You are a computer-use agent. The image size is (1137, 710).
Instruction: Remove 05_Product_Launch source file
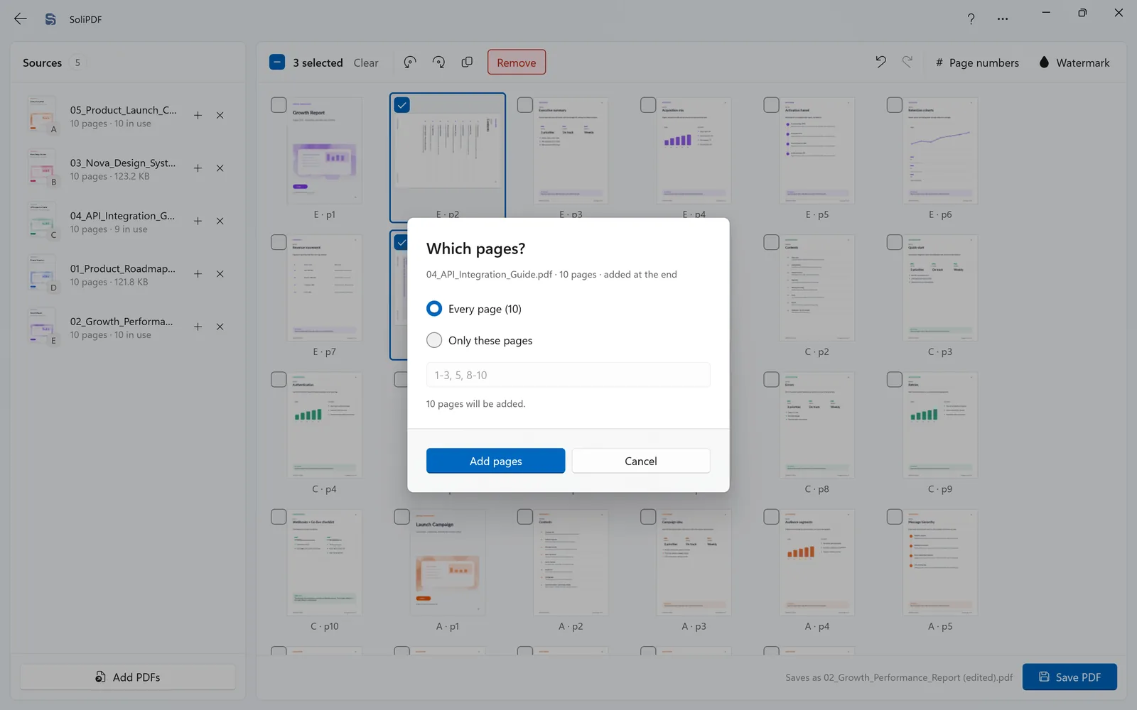(220, 115)
